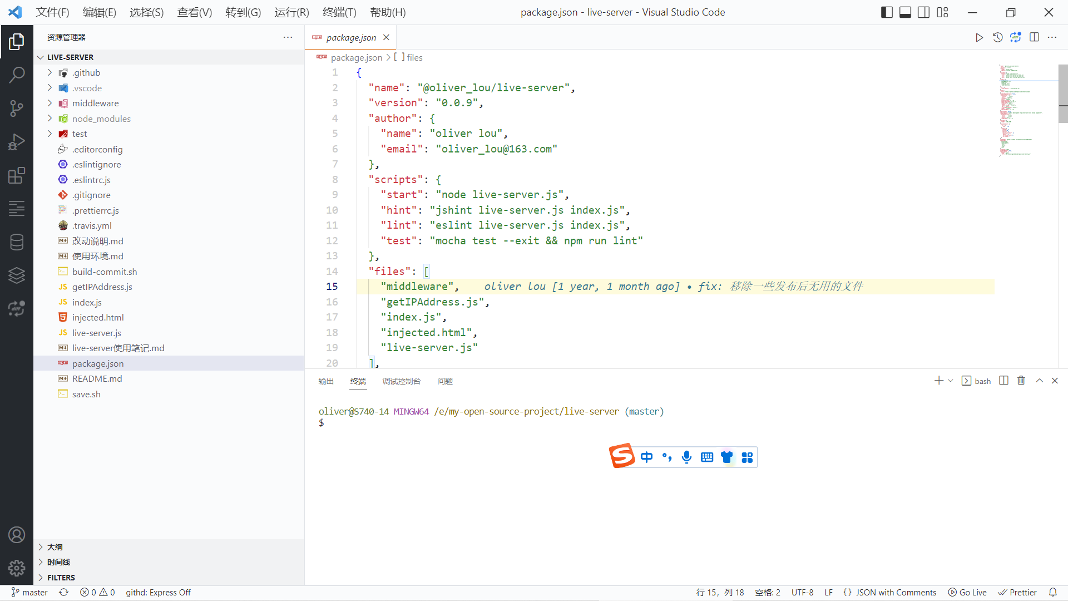
Task: Click master branch in status bar
Action: 29,593
